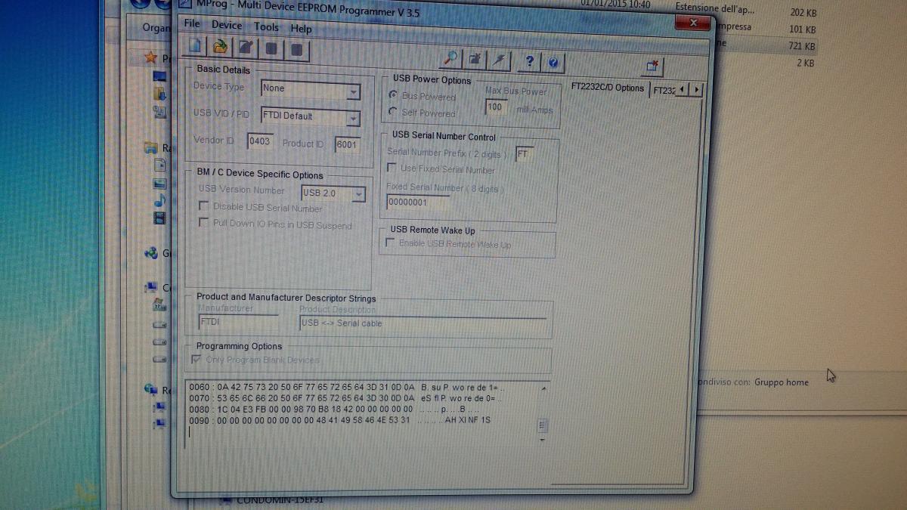Select Documents library icon in Explorer
This screenshot has height=510, width=907.
(159, 165)
